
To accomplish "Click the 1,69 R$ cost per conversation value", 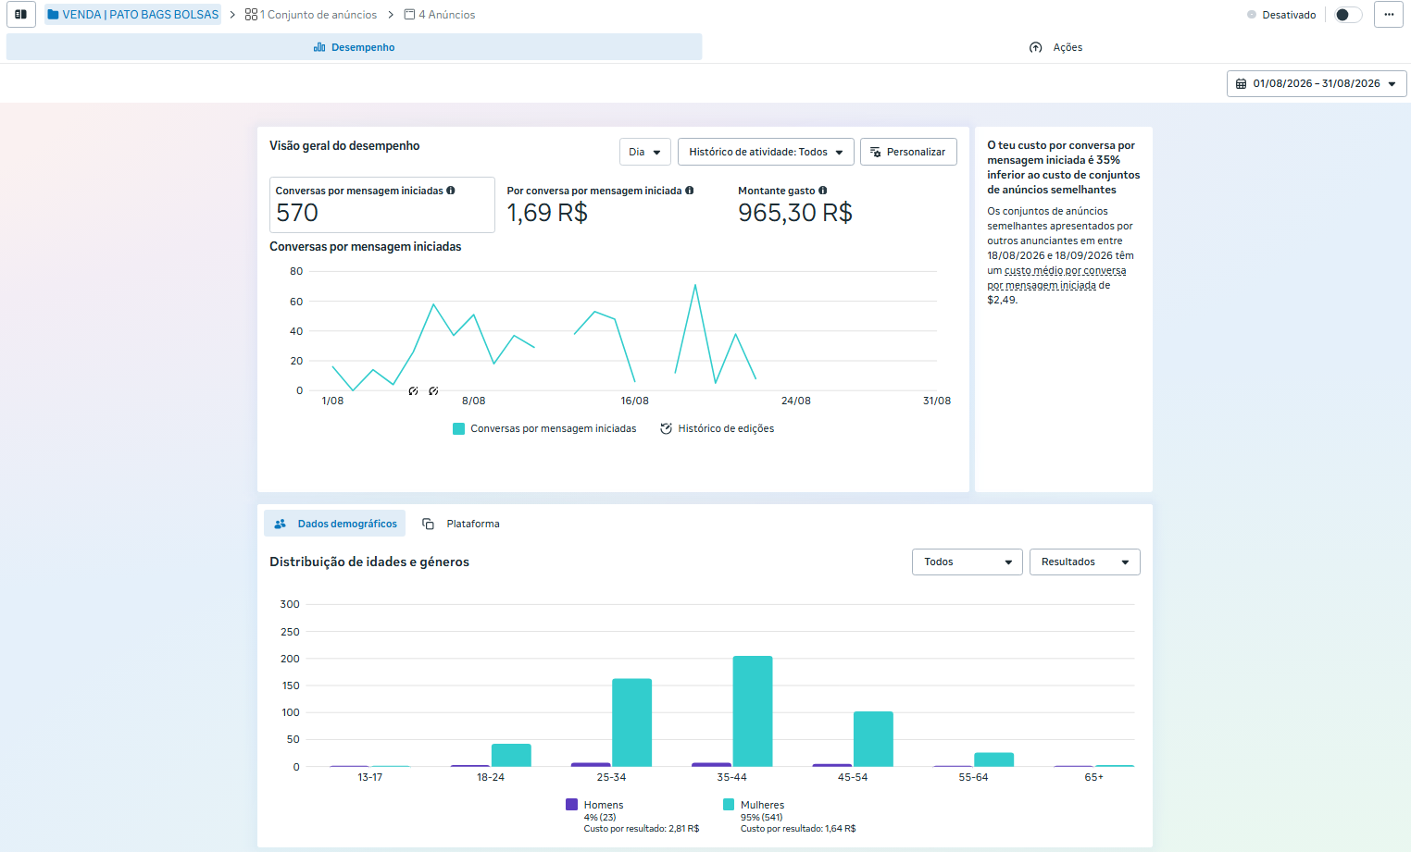I will [547, 213].
